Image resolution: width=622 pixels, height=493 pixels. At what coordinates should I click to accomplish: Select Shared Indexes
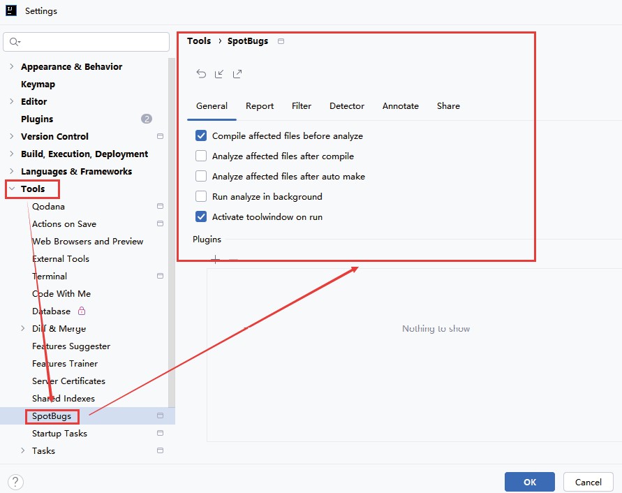click(64, 399)
